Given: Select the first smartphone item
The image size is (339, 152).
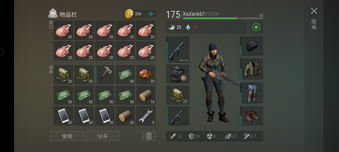Looking at the screenshot, I should [63, 116].
